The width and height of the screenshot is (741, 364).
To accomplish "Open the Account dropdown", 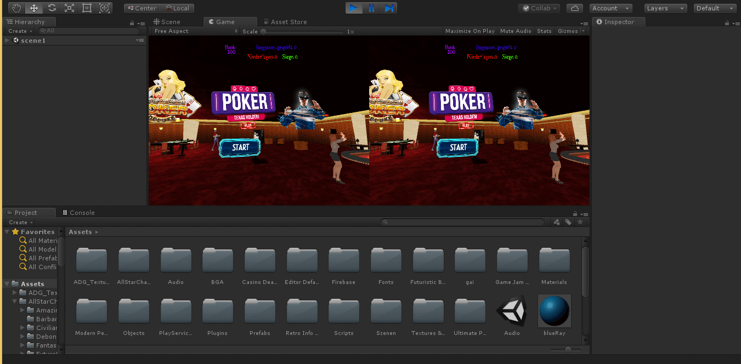I will pos(611,8).
